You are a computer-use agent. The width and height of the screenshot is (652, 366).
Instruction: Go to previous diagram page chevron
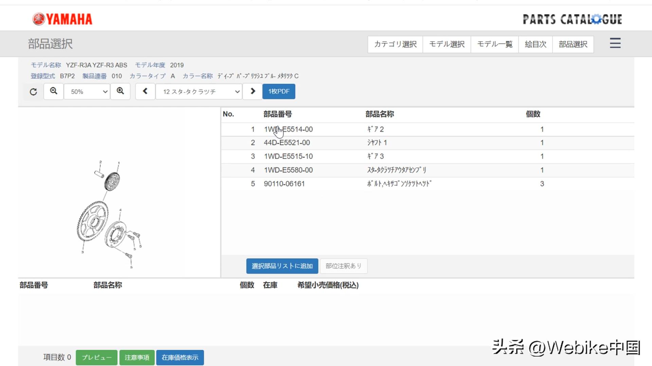point(145,91)
